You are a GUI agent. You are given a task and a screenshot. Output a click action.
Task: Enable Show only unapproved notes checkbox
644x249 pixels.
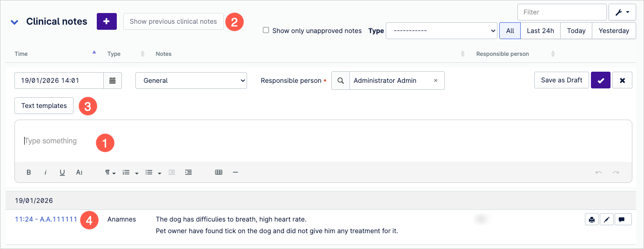click(x=266, y=30)
